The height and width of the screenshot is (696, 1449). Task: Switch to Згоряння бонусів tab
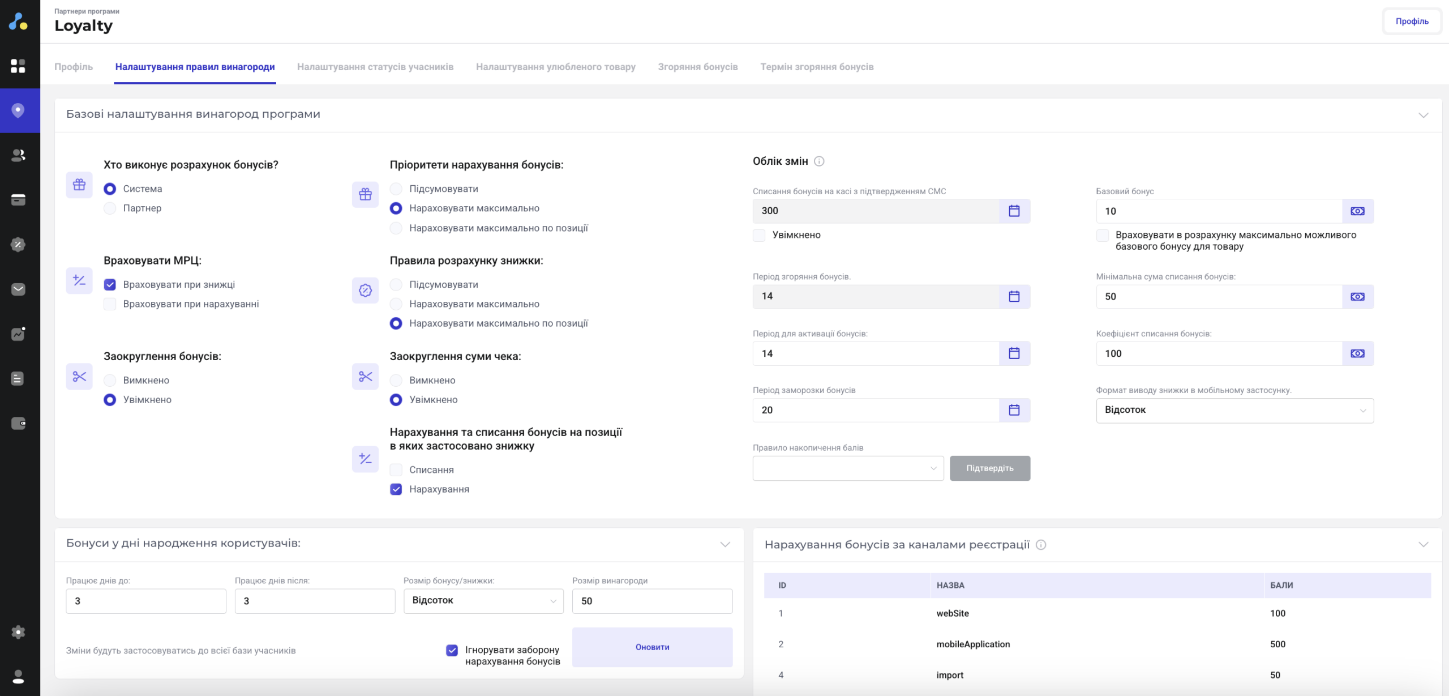(697, 67)
